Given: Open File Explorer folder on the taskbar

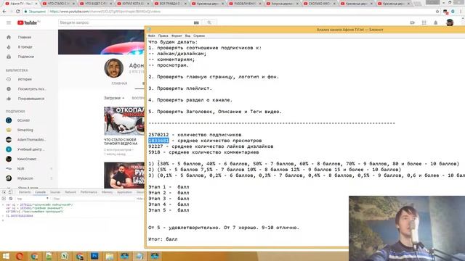Looking at the screenshot, I should point(110,256).
